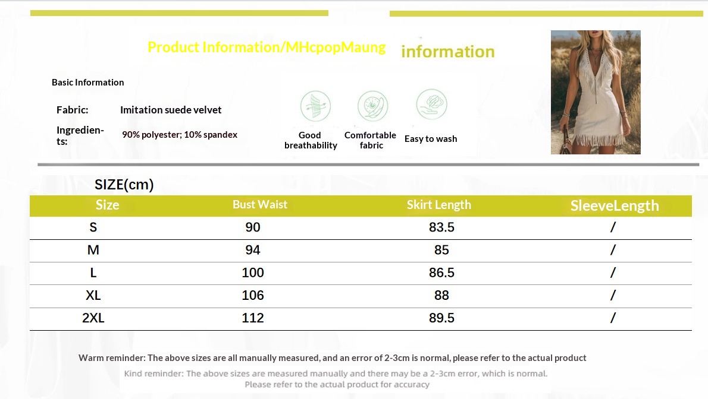Click the Easy to wash icon
708x399 pixels.
click(x=431, y=105)
